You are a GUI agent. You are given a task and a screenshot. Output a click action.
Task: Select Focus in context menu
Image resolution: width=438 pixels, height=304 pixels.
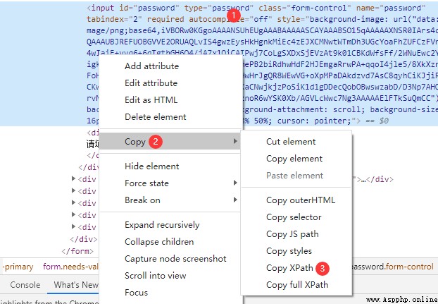click(x=137, y=293)
